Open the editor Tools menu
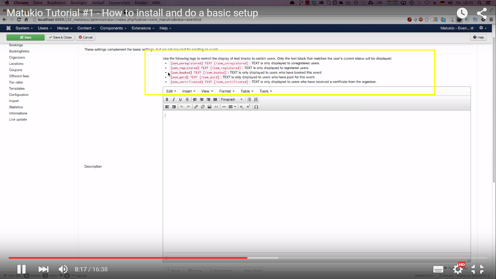The width and height of the screenshot is (496, 279). [266, 91]
